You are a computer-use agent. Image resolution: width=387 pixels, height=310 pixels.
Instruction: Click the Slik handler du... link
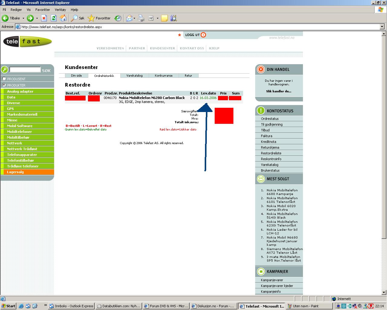click(279, 91)
